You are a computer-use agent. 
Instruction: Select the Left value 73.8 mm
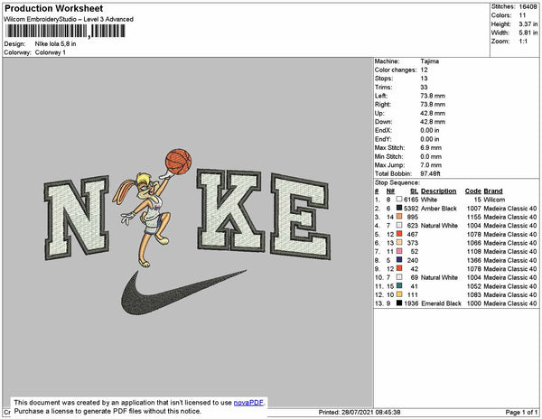[x=433, y=96]
